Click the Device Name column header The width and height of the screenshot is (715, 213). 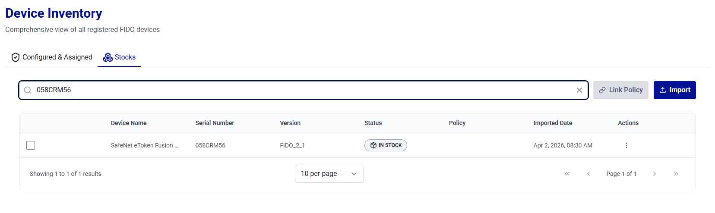(129, 123)
